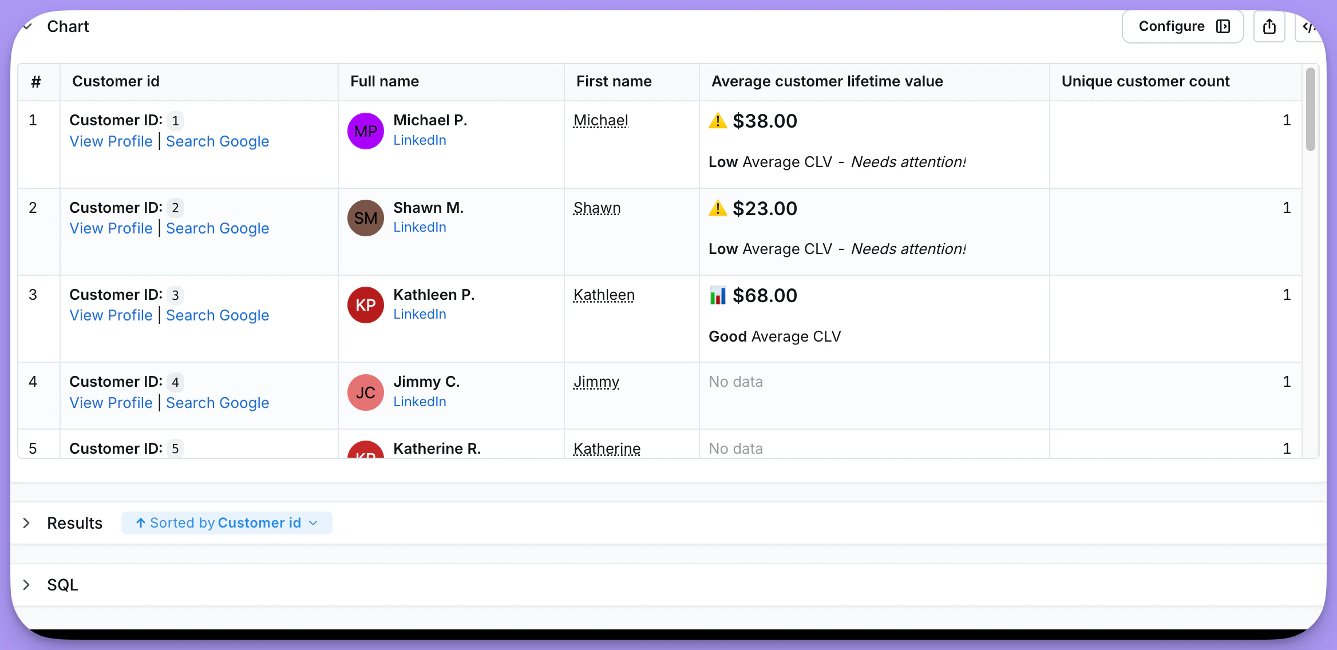Click the bar chart icon beside $68.00
The image size is (1337, 650).
tap(717, 295)
